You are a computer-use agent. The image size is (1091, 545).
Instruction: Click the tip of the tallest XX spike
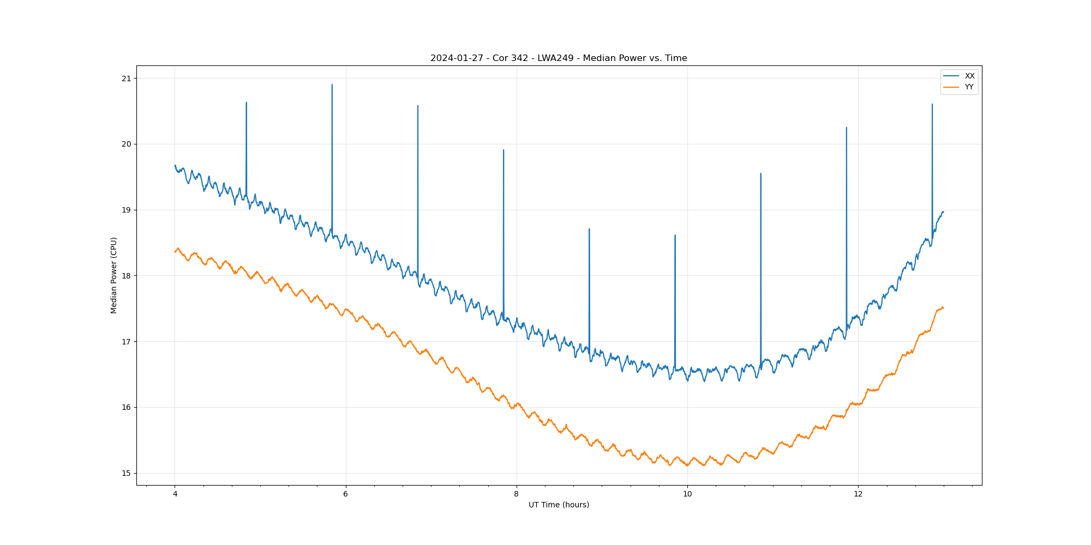pos(332,84)
